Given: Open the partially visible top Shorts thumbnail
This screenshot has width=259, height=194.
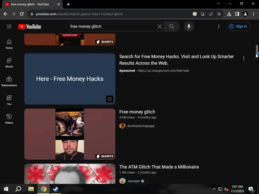Looking at the screenshot, I should 70,39.
